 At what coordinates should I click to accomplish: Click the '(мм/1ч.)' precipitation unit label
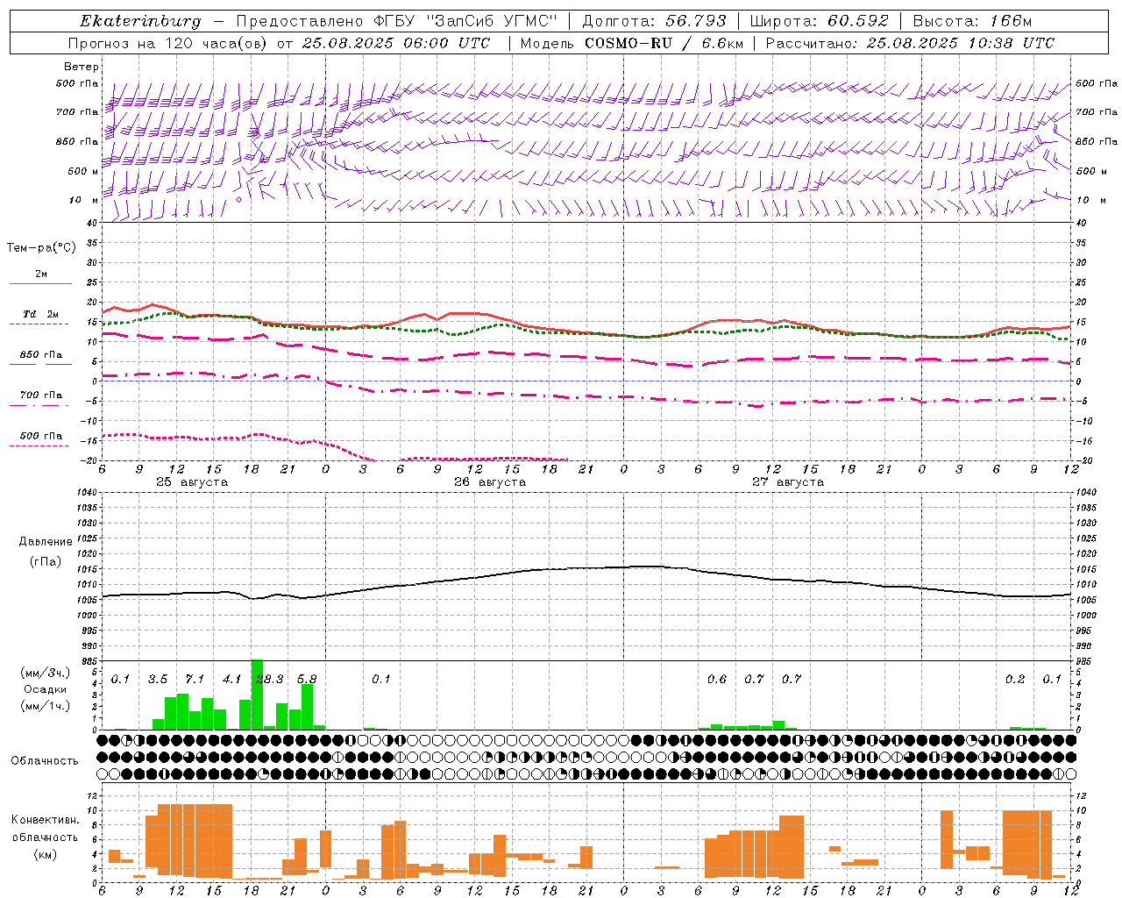tap(46, 706)
